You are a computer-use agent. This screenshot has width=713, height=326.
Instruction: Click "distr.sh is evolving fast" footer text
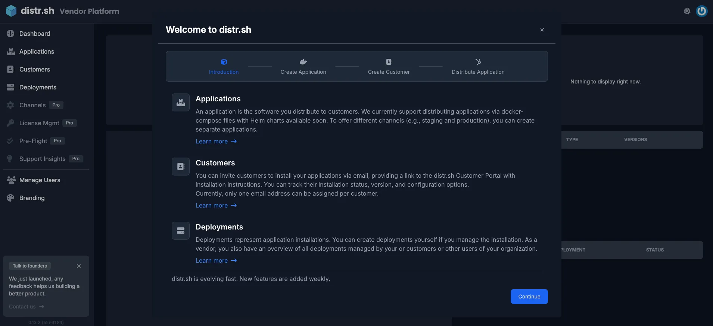[x=251, y=279]
